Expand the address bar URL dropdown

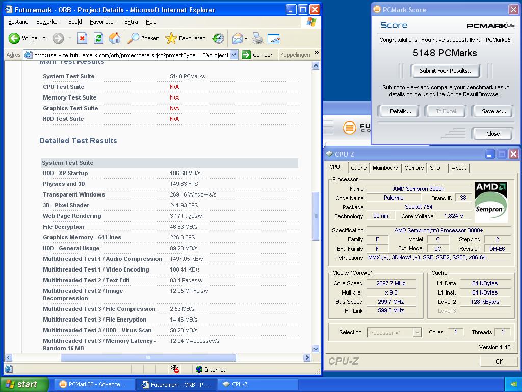(234, 55)
